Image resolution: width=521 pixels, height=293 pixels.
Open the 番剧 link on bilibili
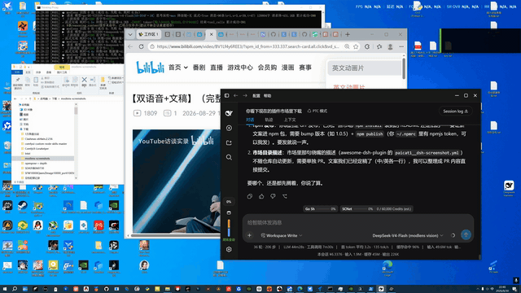[x=199, y=68]
